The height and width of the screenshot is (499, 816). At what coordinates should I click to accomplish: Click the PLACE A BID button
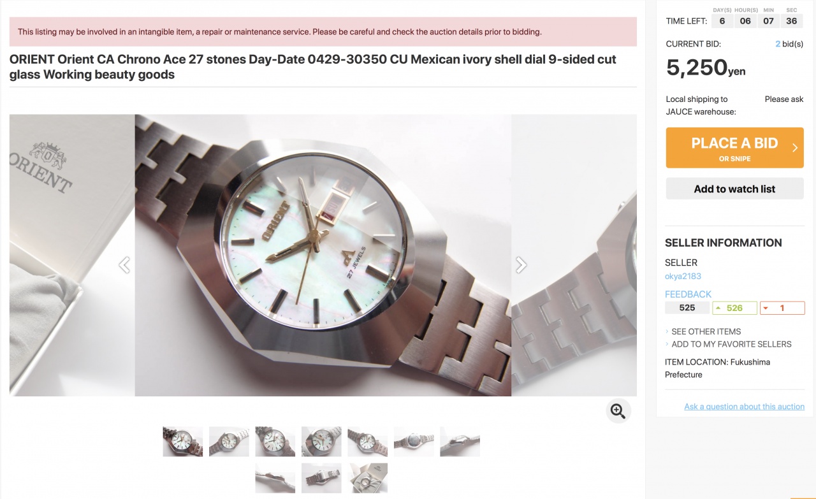[x=734, y=148]
